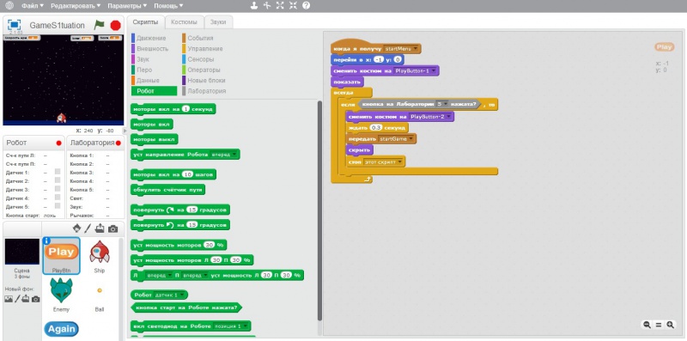Switch to the Звуки tab
687x341 pixels.
[x=218, y=22]
